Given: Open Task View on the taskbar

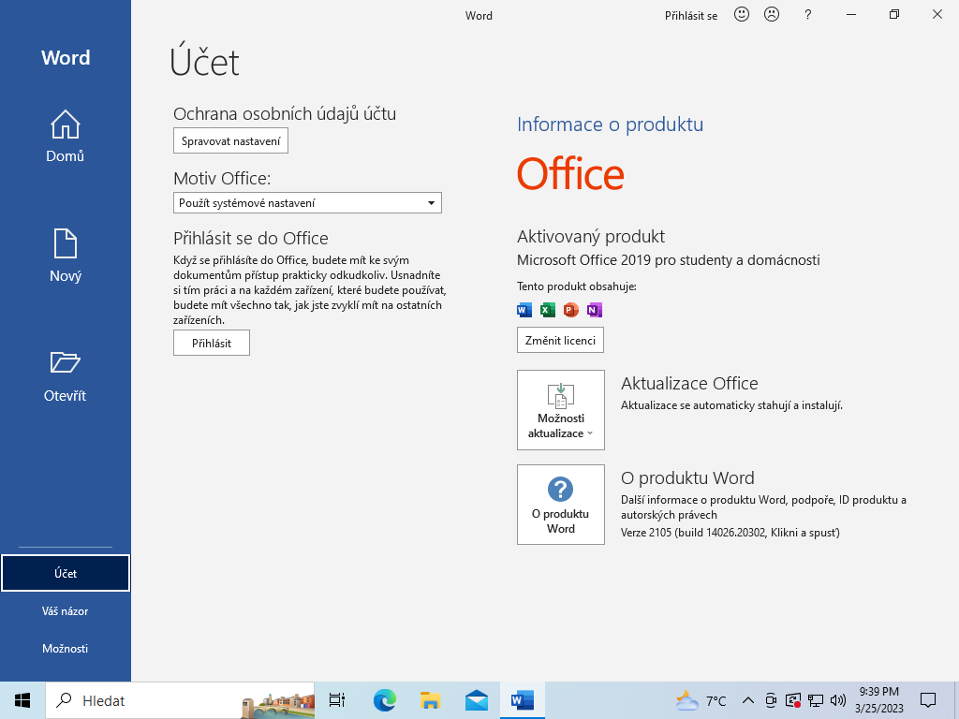Looking at the screenshot, I should tap(337, 700).
